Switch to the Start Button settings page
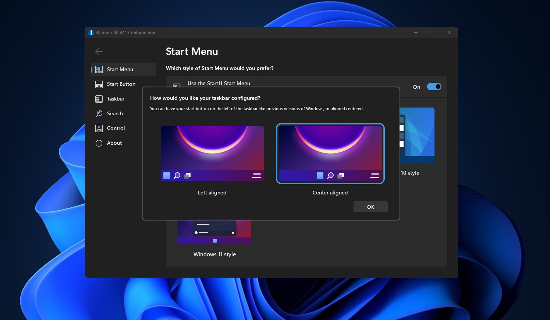Viewport: 550px width, 320px height. 121,84
